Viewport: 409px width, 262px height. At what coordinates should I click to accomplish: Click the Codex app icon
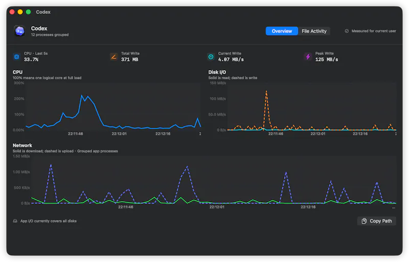20,31
